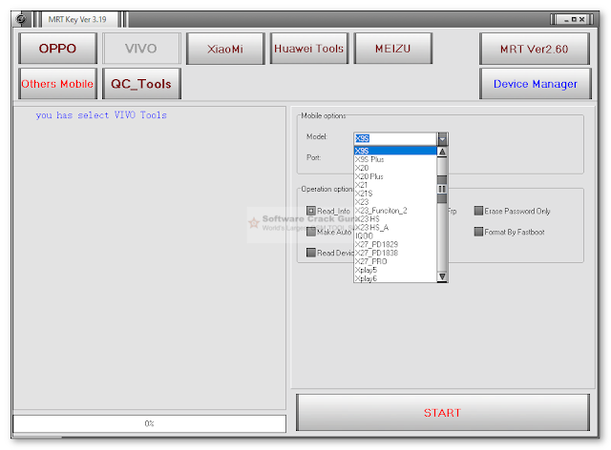Choose X27_PD1829 from model list
Image resolution: width=611 pixels, height=450 pixels.
(x=395, y=244)
